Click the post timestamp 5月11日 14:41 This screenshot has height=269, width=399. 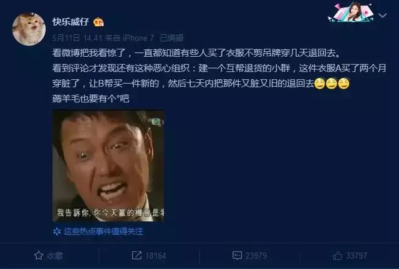(77, 38)
